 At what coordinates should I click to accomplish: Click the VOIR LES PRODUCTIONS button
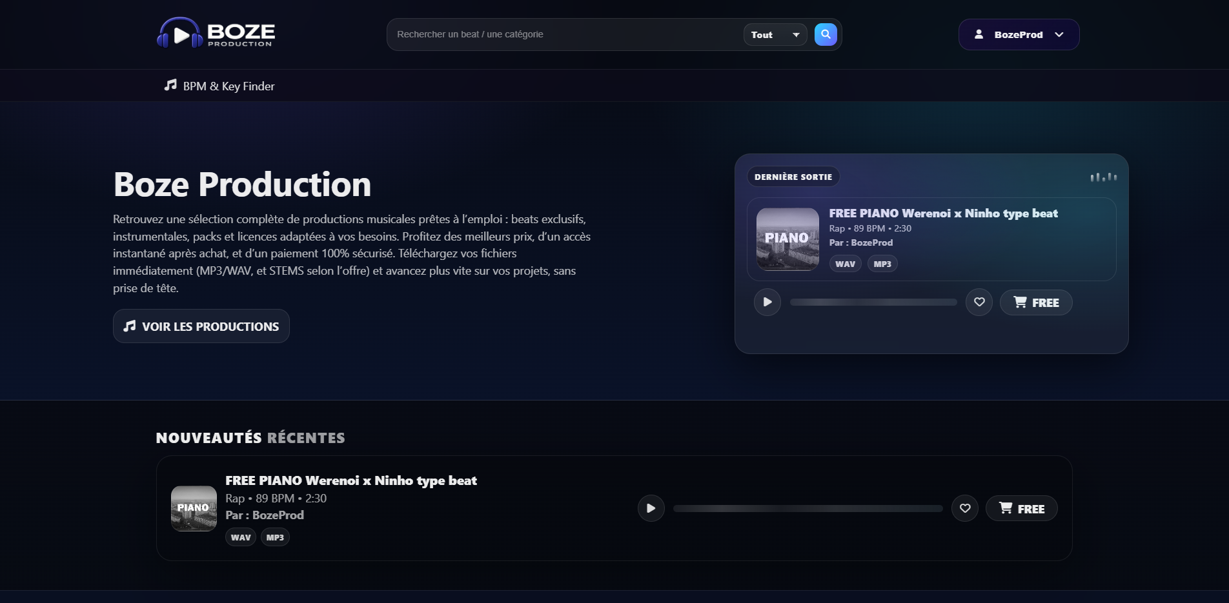click(x=201, y=326)
